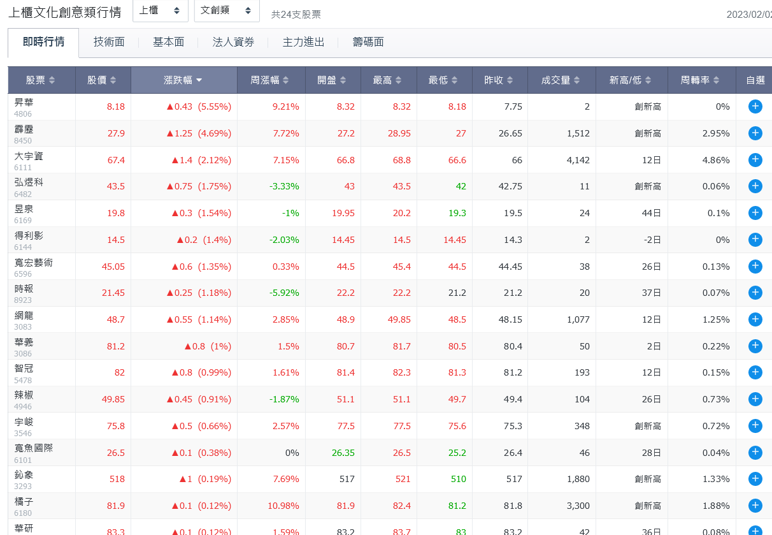Viewport: 772px width, 535px height.
Task: Click 橘子 weekly change 10.98%
Action: [283, 506]
